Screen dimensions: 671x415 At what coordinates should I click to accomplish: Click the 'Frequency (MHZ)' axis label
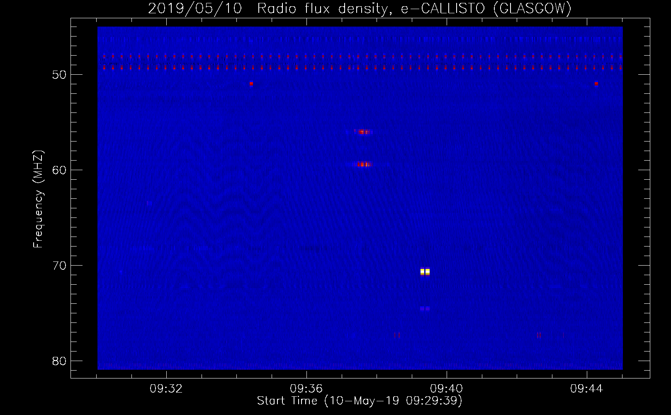pos(38,199)
